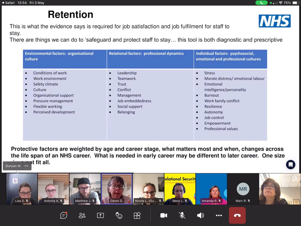Tap 'Work family conflict' bullet

(222, 101)
